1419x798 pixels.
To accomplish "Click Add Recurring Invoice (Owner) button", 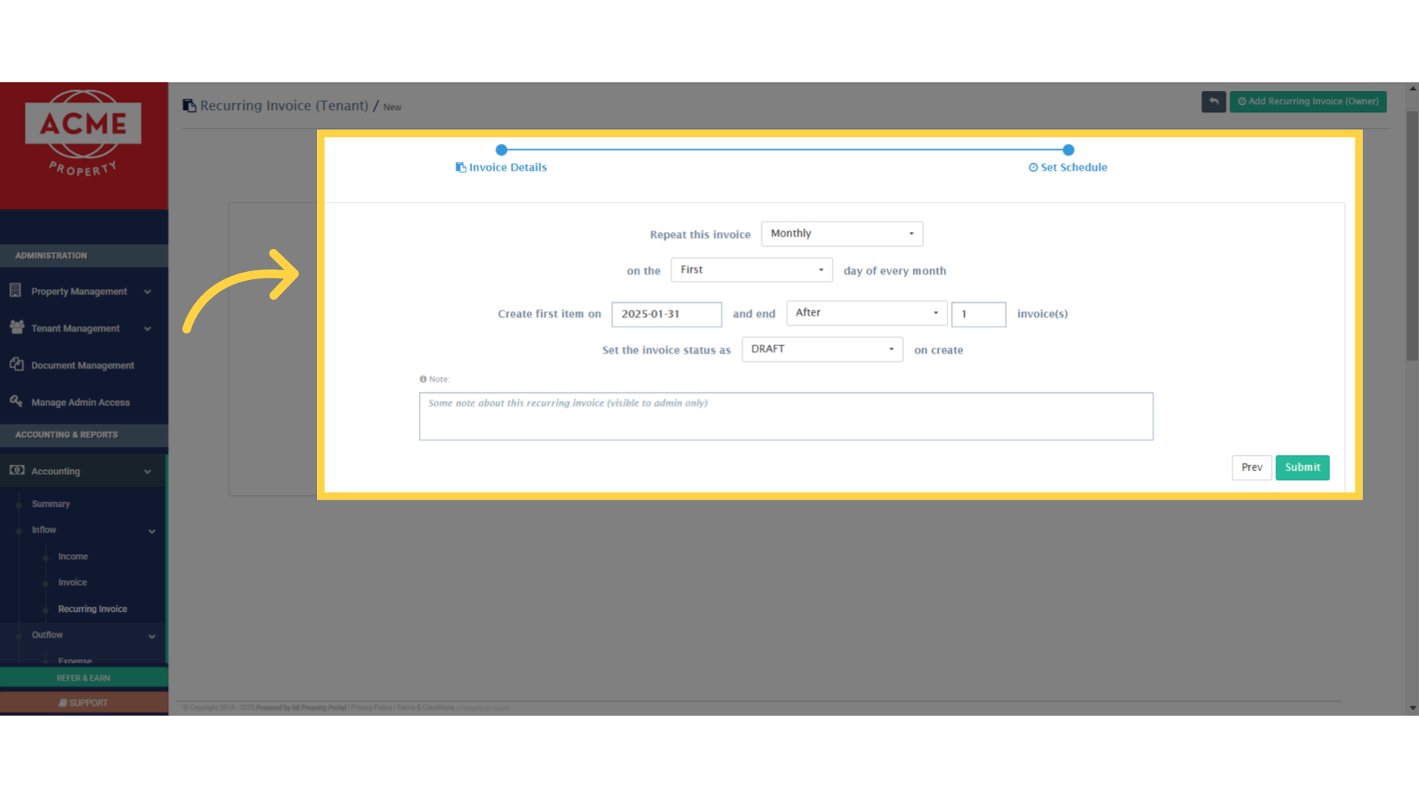I will click(1307, 101).
